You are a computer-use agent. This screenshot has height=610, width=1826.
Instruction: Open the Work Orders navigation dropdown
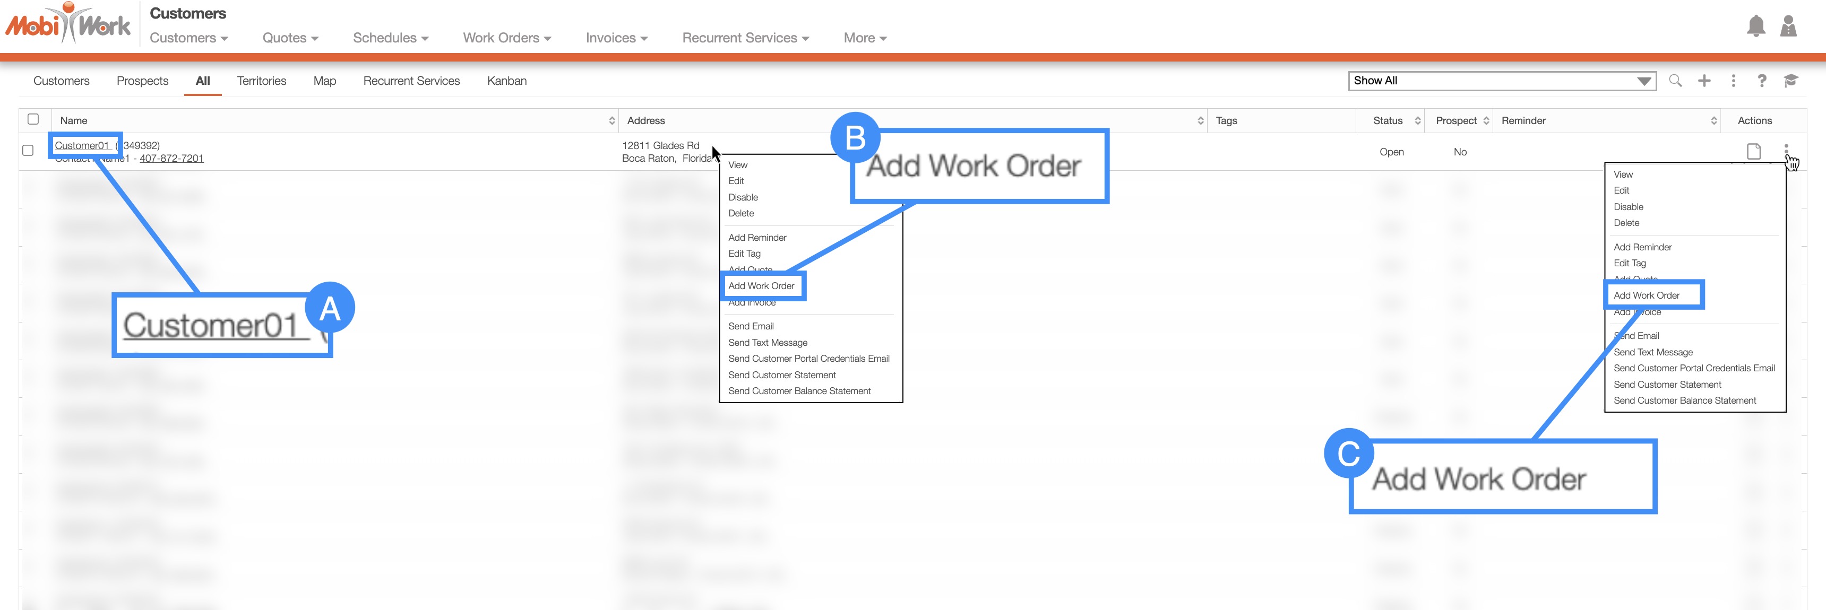tap(507, 38)
